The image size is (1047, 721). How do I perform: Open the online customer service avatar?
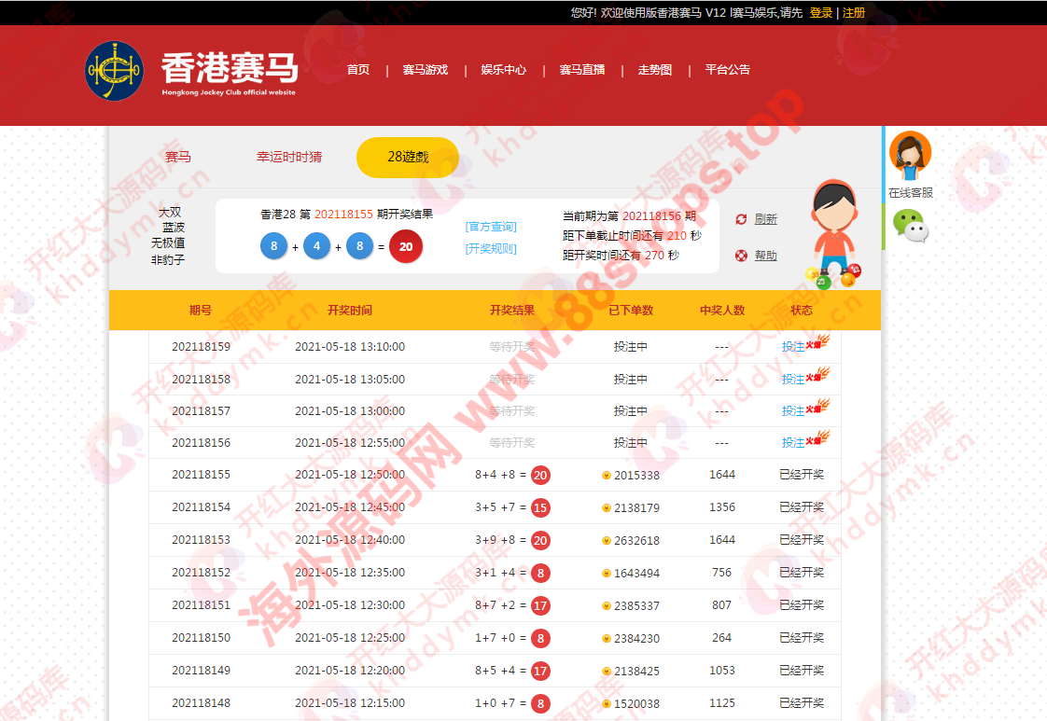point(910,156)
